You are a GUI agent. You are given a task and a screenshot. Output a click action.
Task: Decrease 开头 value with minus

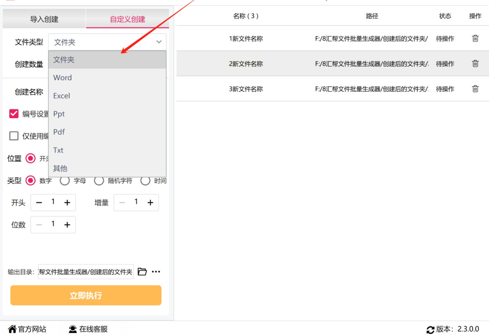pyautogui.click(x=39, y=202)
